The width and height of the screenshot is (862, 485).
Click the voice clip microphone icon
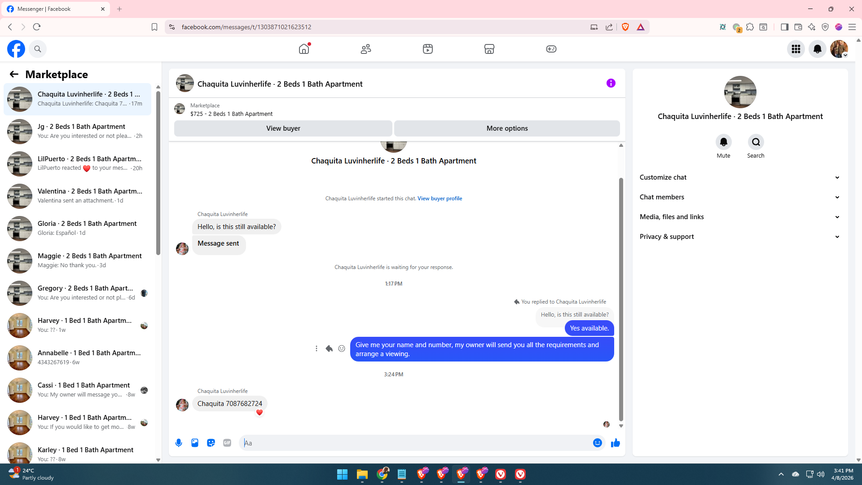click(179, 443)
